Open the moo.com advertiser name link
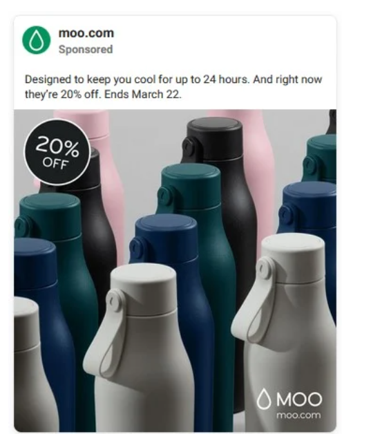This screenshot has width=371, height=434. pos(86,33)
